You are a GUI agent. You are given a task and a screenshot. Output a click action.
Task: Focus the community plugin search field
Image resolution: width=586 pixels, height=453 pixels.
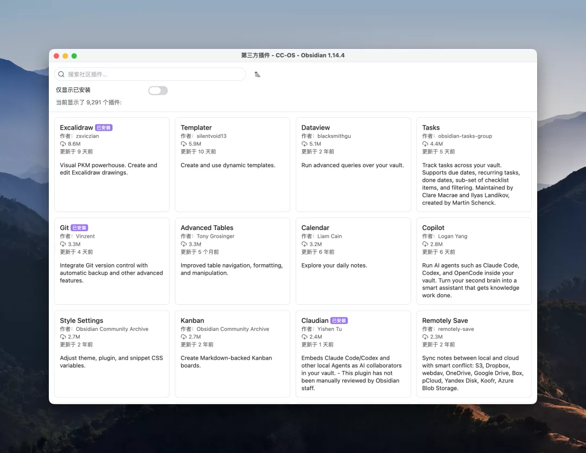point(150,74)
